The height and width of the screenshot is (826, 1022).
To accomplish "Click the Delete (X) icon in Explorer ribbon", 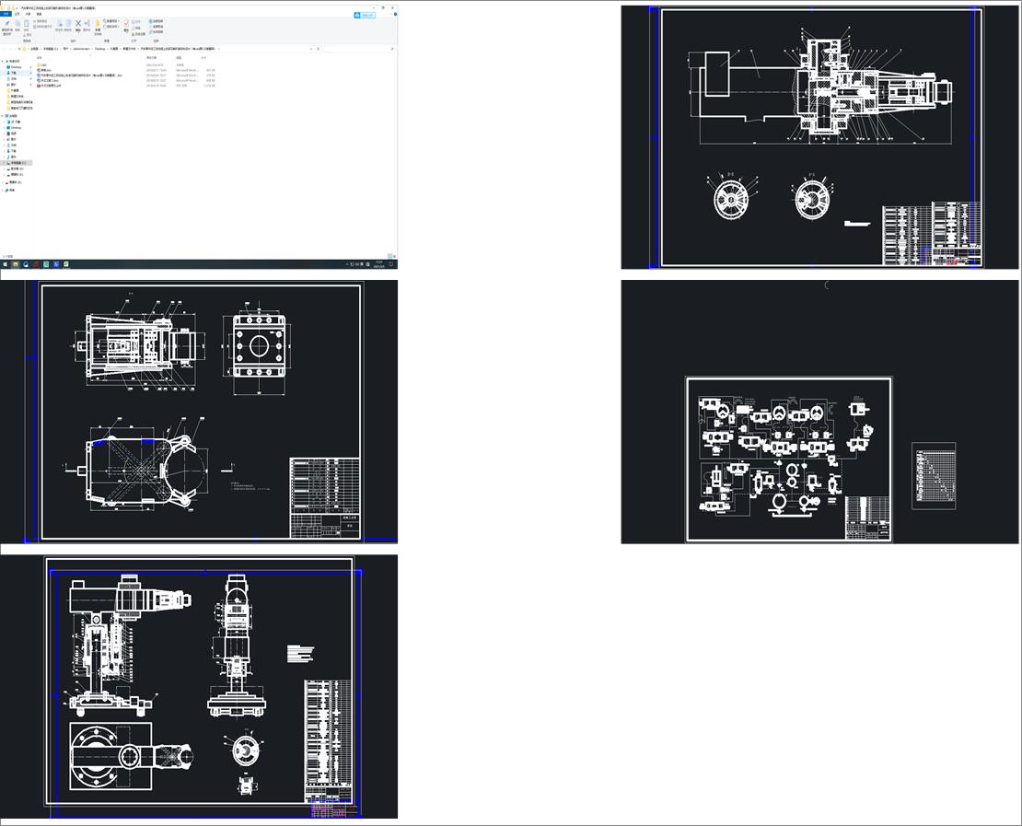I will (78, 23).
